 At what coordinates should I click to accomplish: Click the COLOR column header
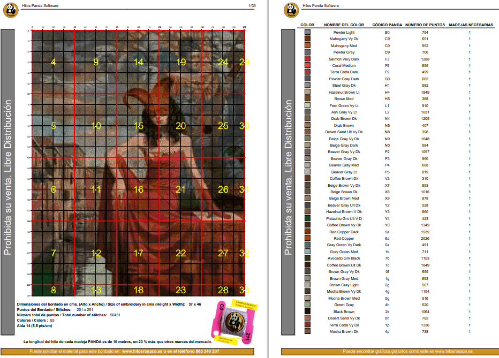(x=307, y=25)
